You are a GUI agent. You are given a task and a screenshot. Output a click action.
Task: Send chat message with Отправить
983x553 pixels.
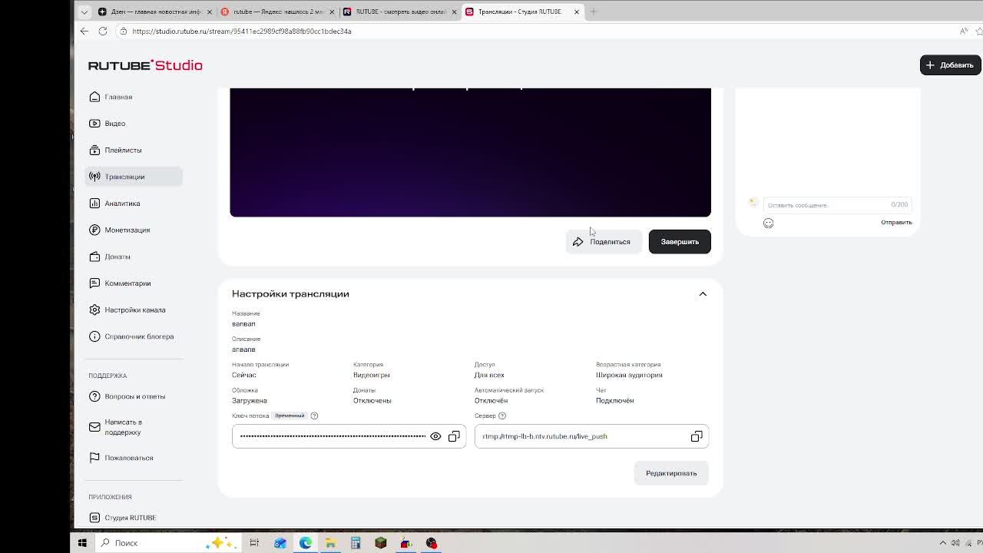896,223
